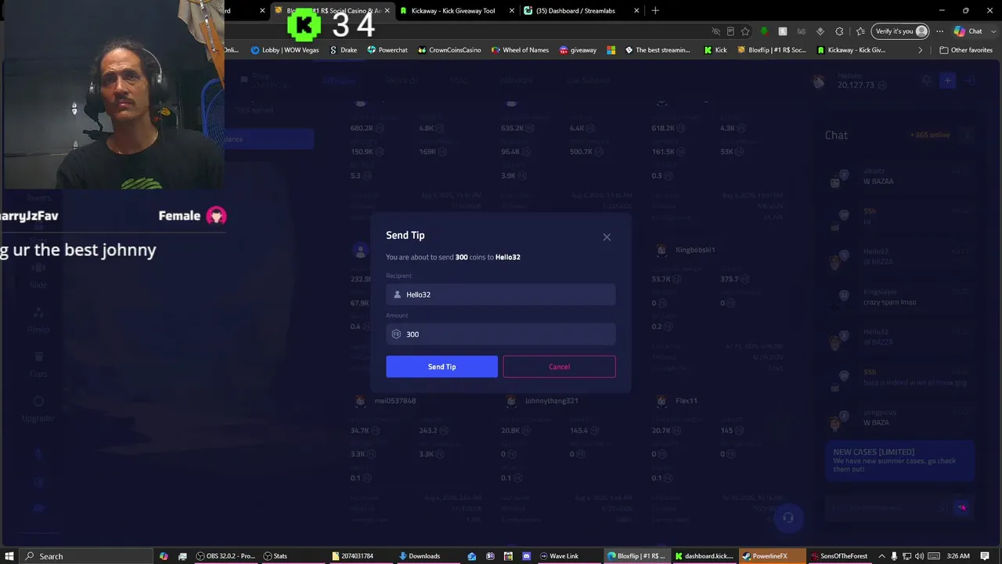Image resolution: width=1002 pixels, height=564 pixels.
Task: Open the Settings and more menu
Action: click(940, 31)
